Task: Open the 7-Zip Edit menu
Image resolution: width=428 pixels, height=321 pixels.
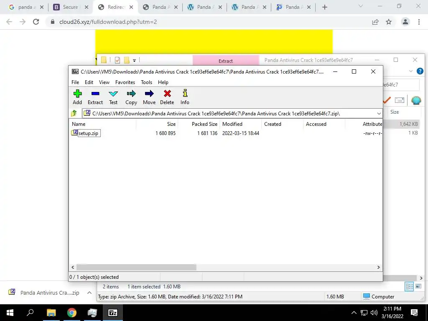Action: (x=89, y=82)
